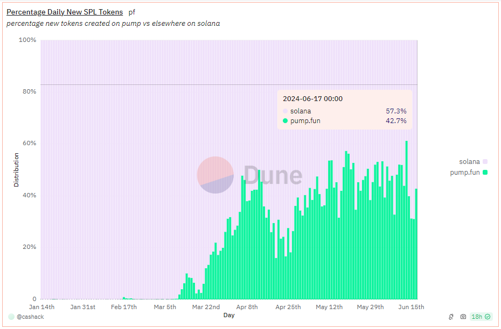Click the 100% y-axis label
Viewport: 501px width, 329px height.
click(27, 40)
